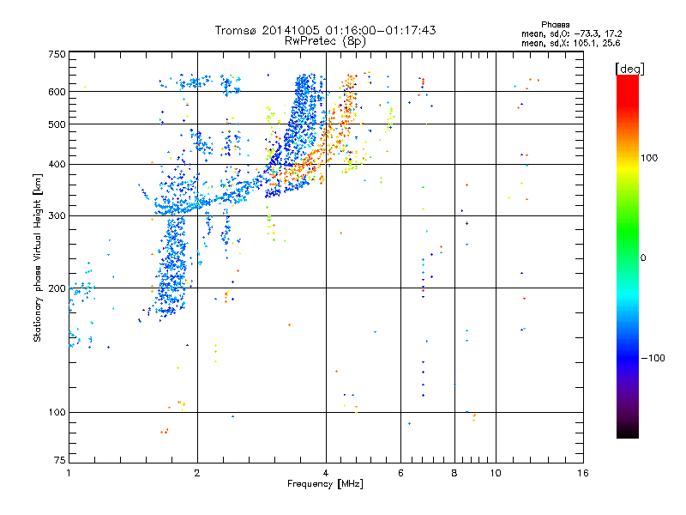
Task: Click the x-axis tick label '10'
Action: [496, 473]
